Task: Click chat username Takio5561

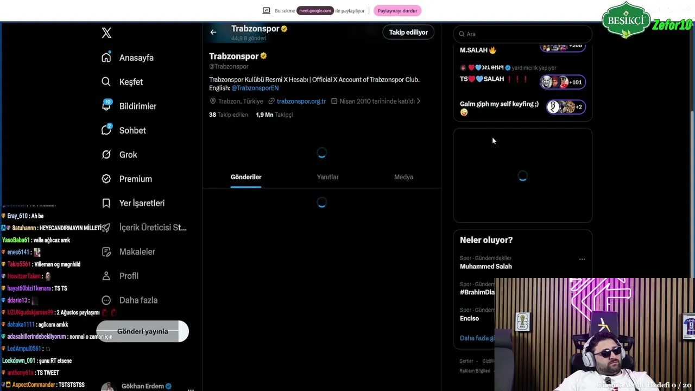Action: point(19,264)
